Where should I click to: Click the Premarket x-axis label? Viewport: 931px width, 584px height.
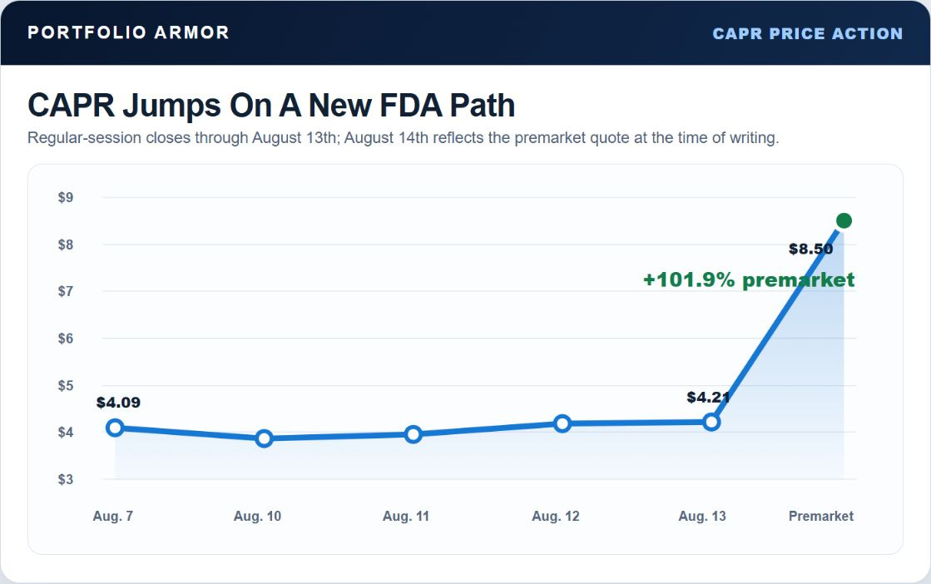tap(820, 516)
